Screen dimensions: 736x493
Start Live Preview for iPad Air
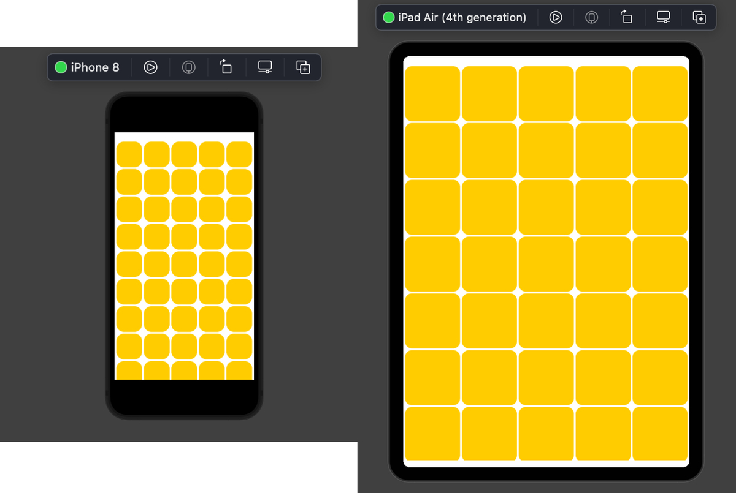click(556, 17)
